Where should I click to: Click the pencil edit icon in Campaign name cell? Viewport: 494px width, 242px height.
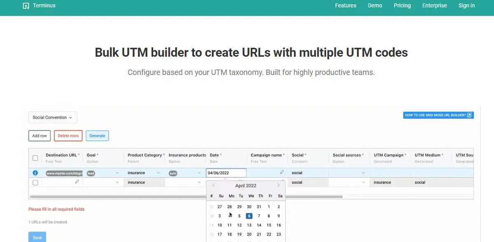point(282,172)
